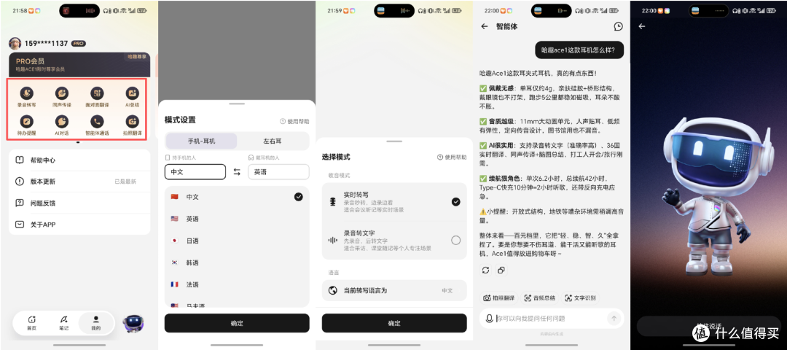Change 当前转写语言为 language setting
The width and height of the screenshot is (787, 350).
pyautogui.click(x=394, y=290)
